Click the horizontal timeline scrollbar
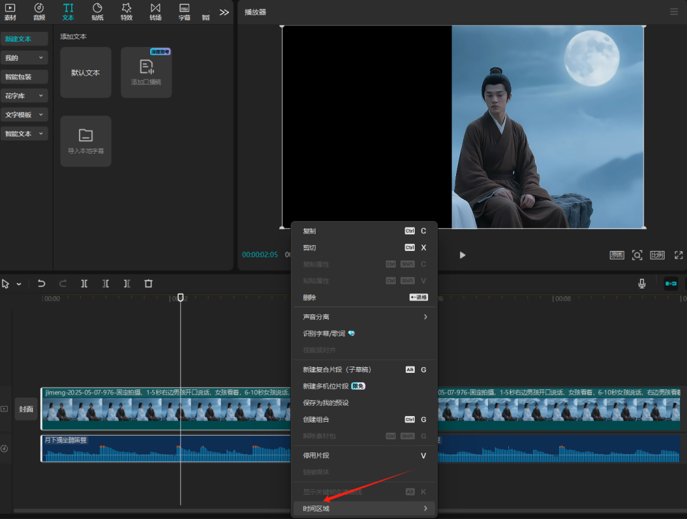 pyautogui.click(x=153, y=511)
